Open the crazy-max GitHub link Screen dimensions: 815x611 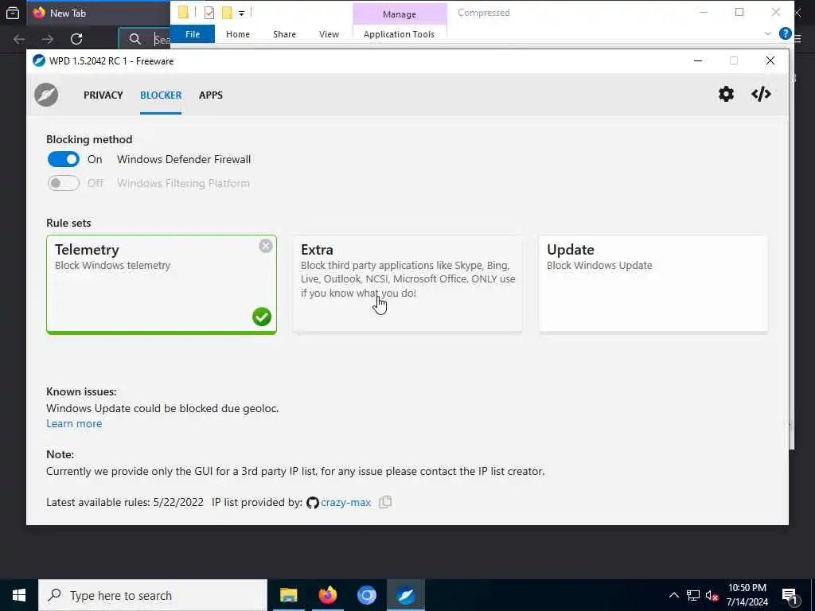[x=345, y=503]
